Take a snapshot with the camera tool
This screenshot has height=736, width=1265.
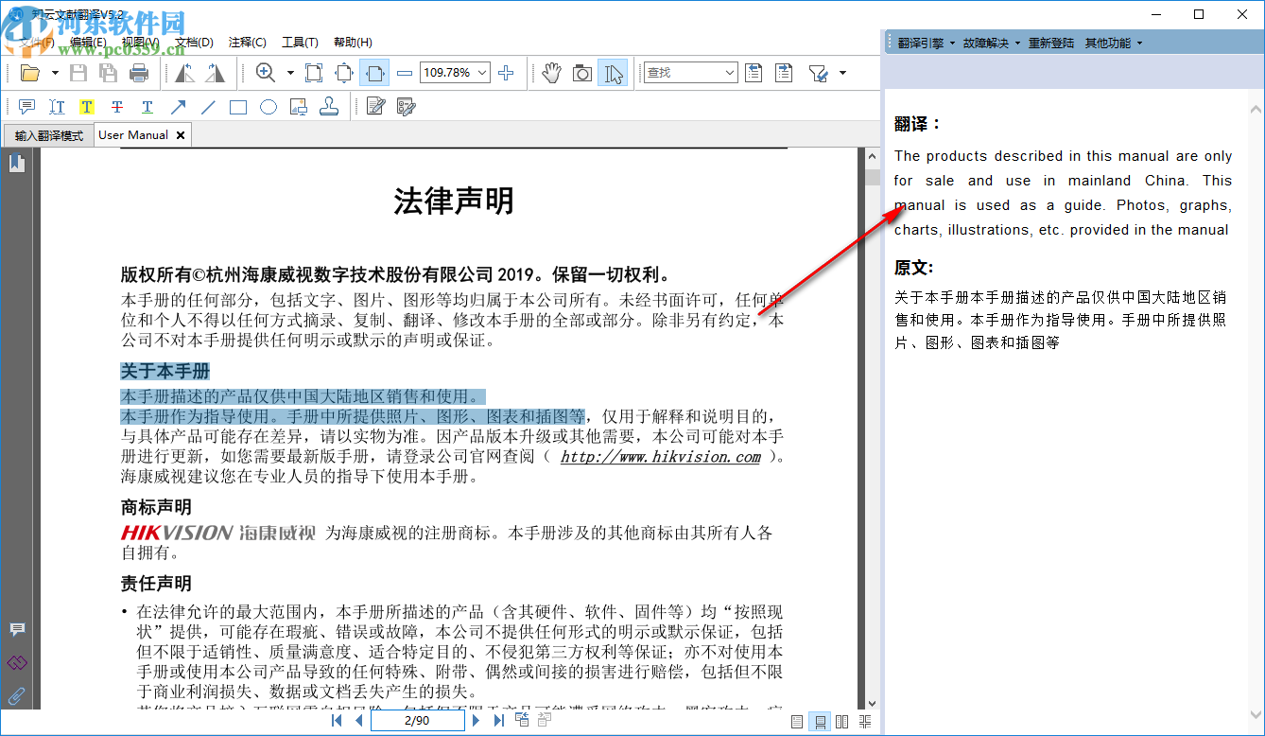point(582,73)
